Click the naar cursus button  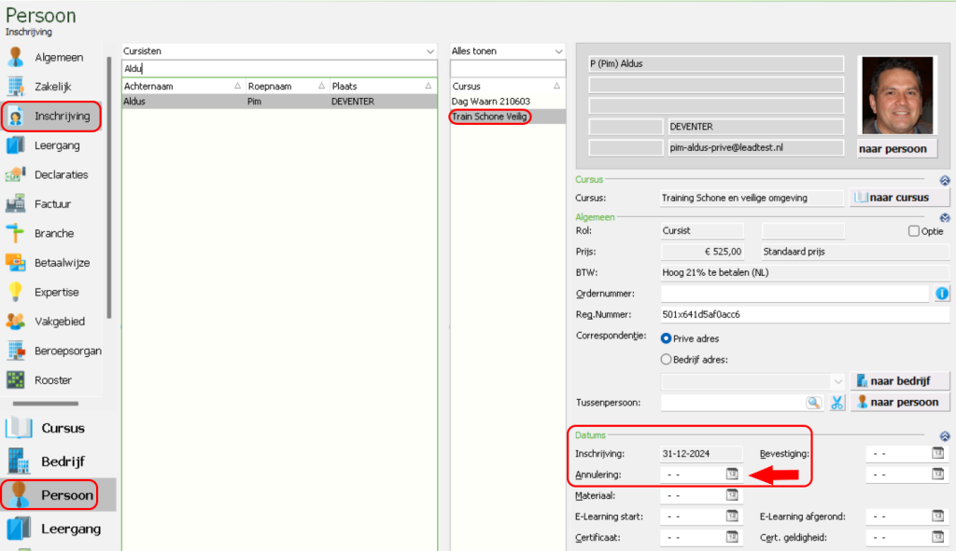click(x=899, y=198)
